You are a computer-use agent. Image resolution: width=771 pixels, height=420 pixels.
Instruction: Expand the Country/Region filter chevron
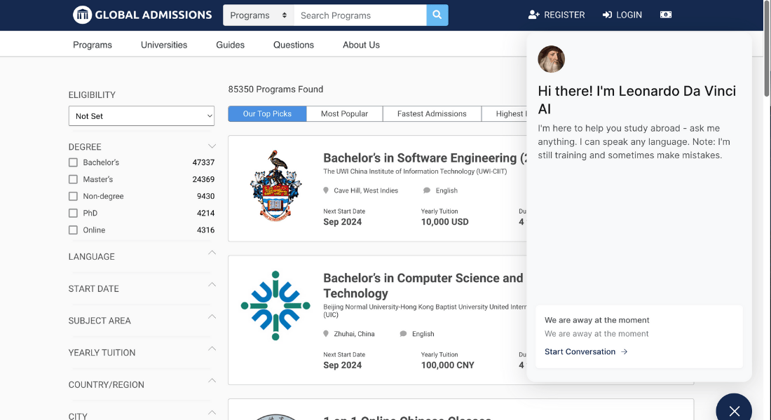212,380
